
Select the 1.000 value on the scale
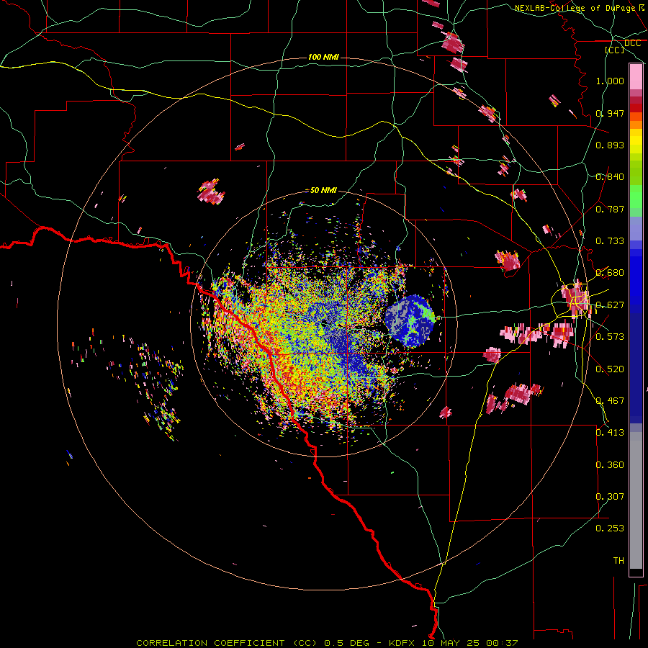tap(610, 81)
